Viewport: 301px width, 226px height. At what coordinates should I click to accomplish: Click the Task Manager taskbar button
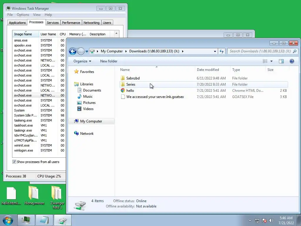pyautogui.click(x=26, y=220)
